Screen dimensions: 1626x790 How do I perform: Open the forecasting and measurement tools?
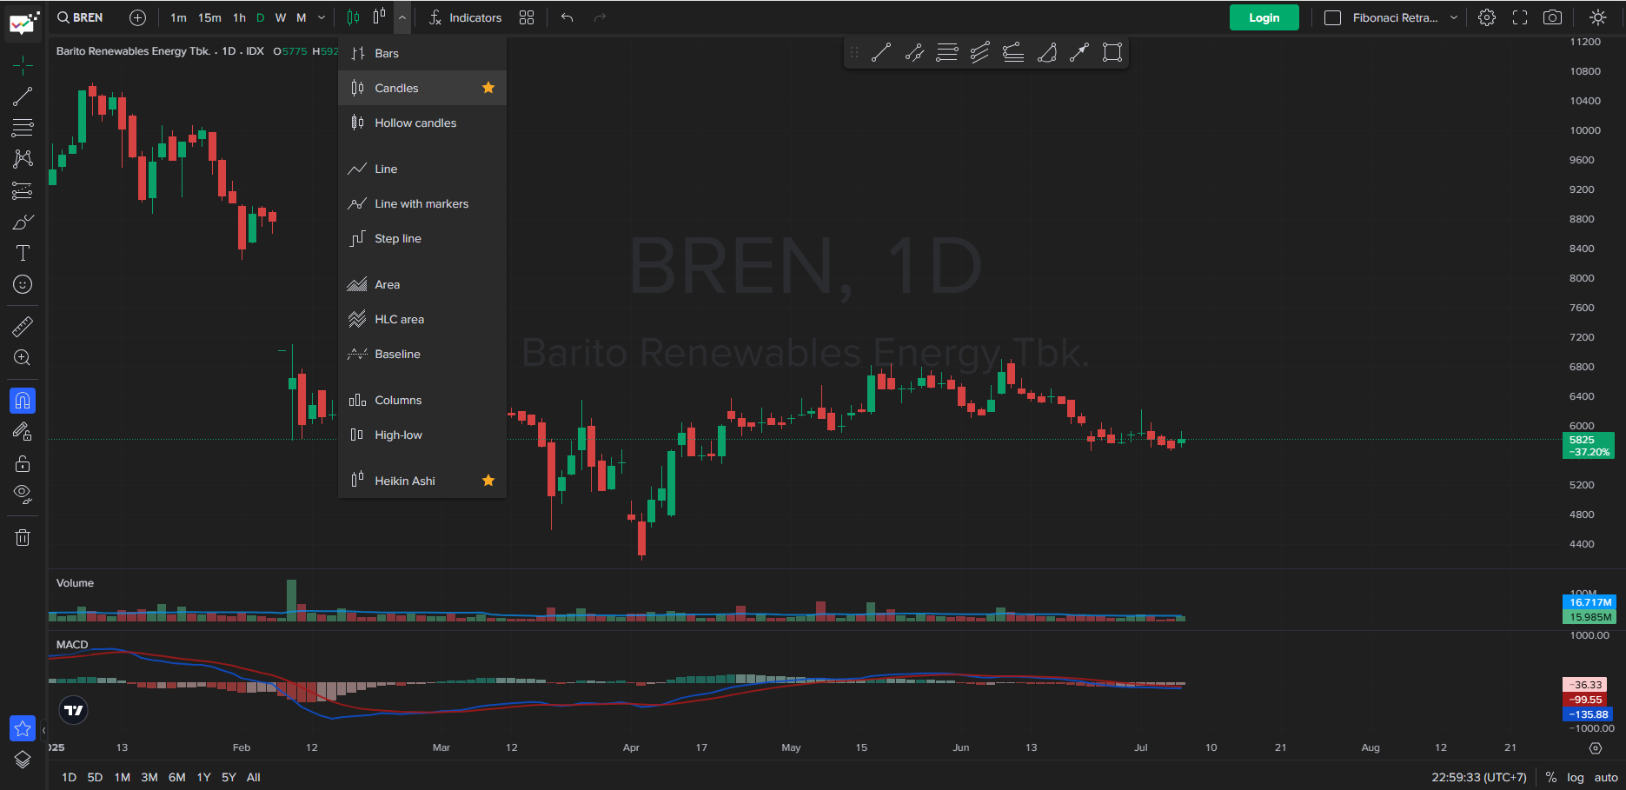[23, 190]
